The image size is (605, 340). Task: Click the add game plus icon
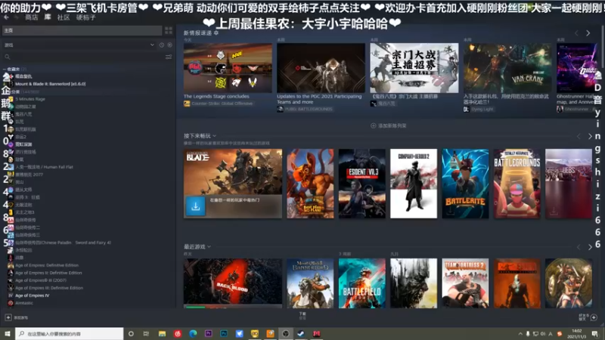click(8, 317)
